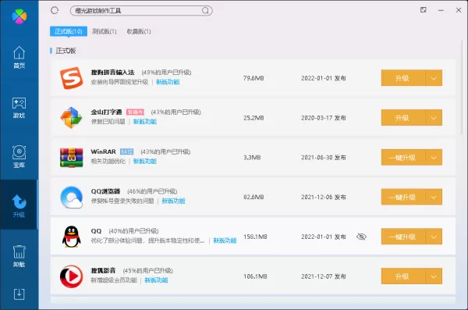
Task: Open 新版功能 link for QQ浏览器
Action: tap(173, 201)
